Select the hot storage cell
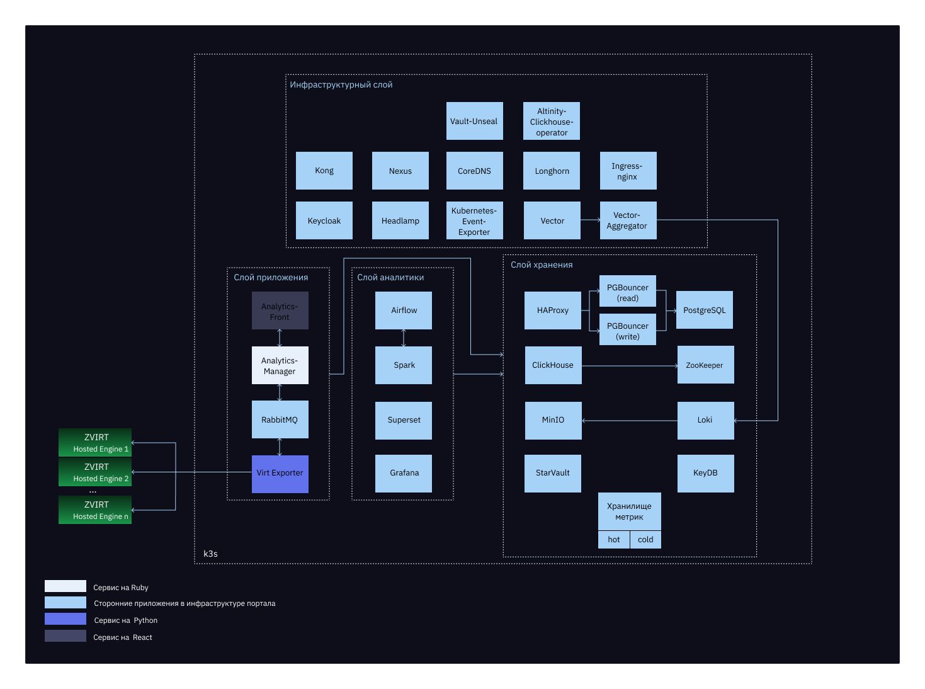The width and height of the screenshot is (925, 689). point(614,540)
